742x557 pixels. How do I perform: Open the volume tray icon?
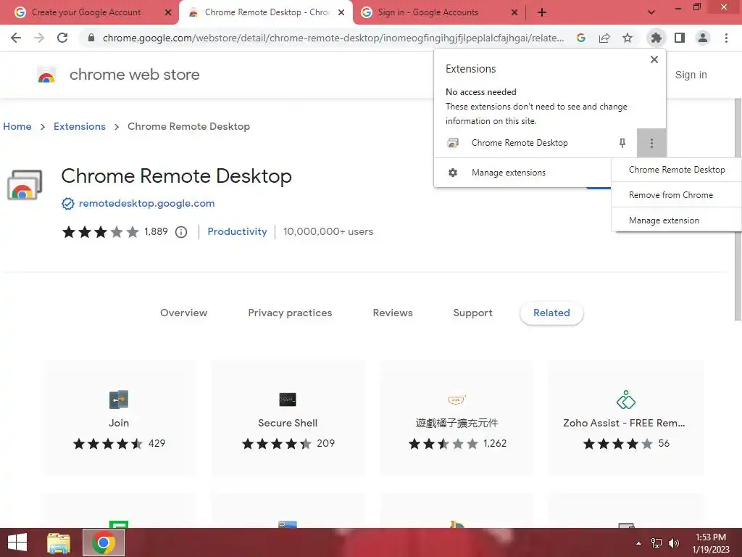click(x=674, y=543)
